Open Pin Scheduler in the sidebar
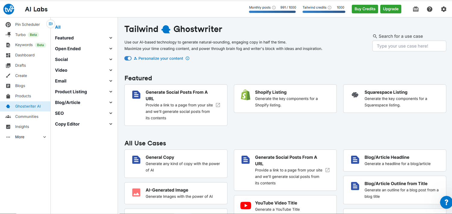 (x=27, y=25)
